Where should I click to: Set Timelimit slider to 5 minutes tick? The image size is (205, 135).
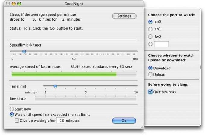(x=86, y=86)
